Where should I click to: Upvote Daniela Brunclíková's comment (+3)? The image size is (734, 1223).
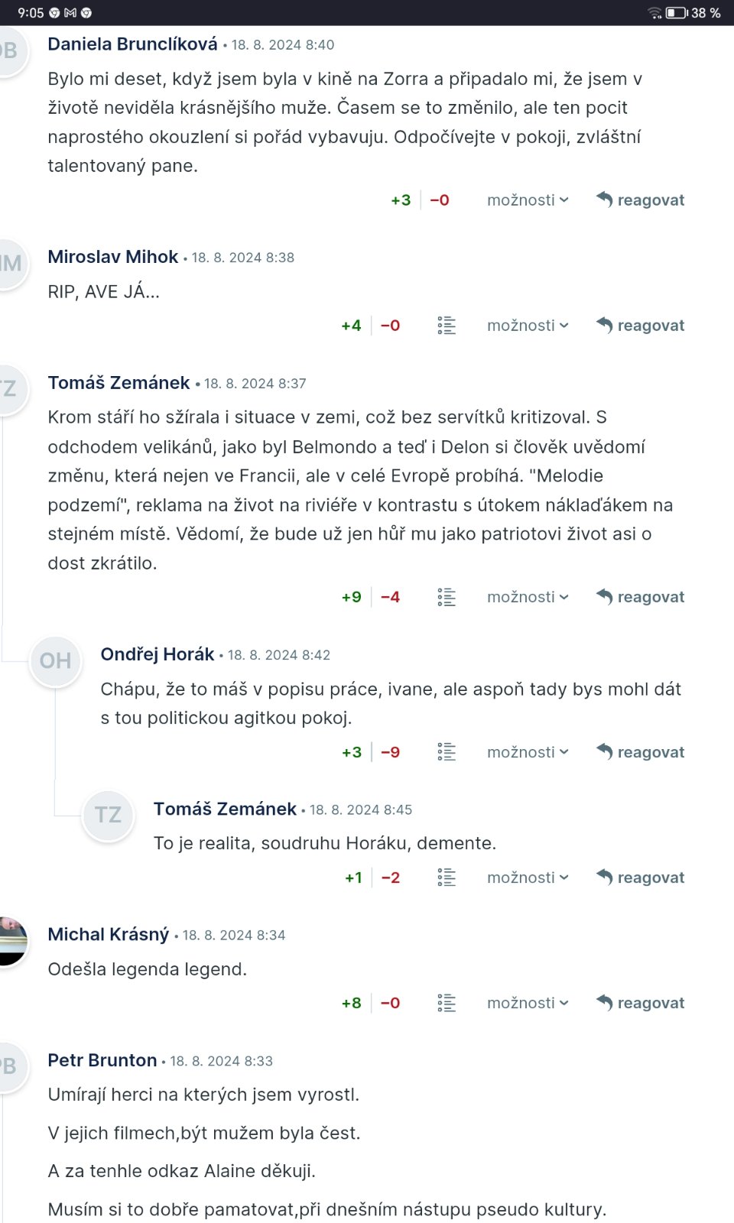[x=401, y=200]
